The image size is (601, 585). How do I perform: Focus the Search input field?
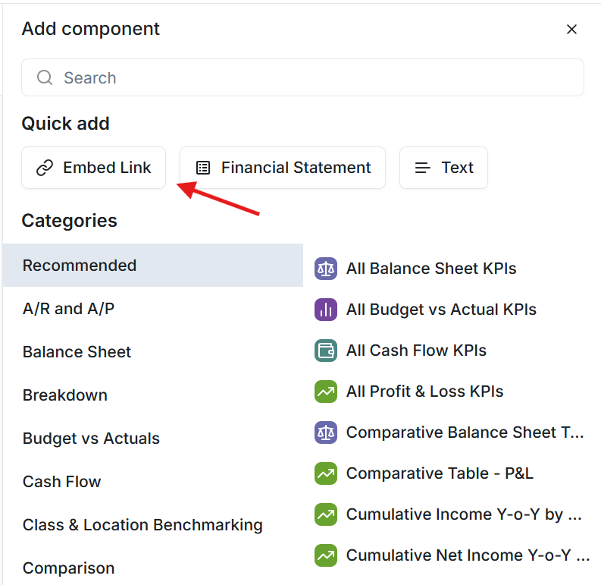[302, 77]
